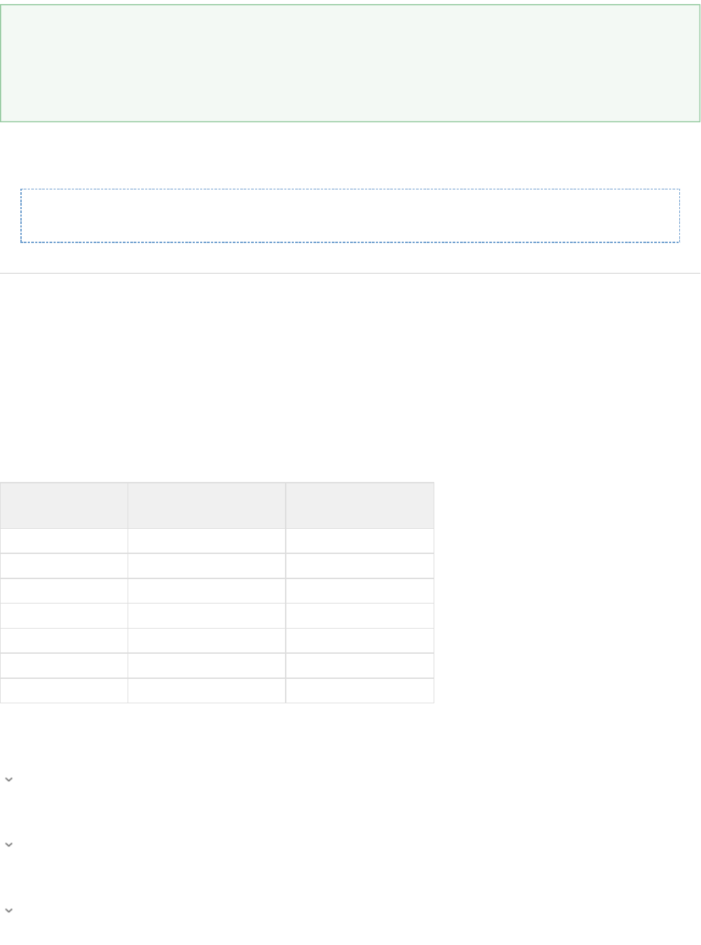Screen dimensions: 701x945
Task: Select second body row, last column cell
Action: (360, 566)
